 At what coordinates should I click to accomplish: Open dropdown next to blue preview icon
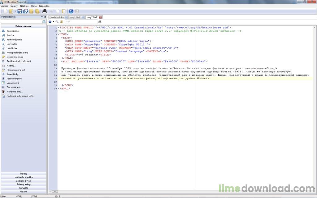[x=53, y=22]
